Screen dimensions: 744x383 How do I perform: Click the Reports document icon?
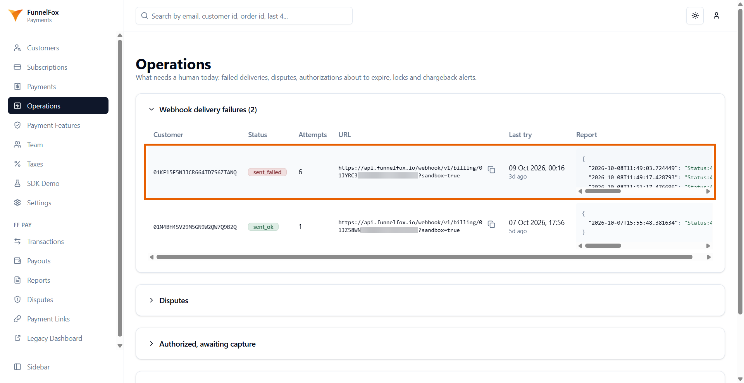point(17,280)
